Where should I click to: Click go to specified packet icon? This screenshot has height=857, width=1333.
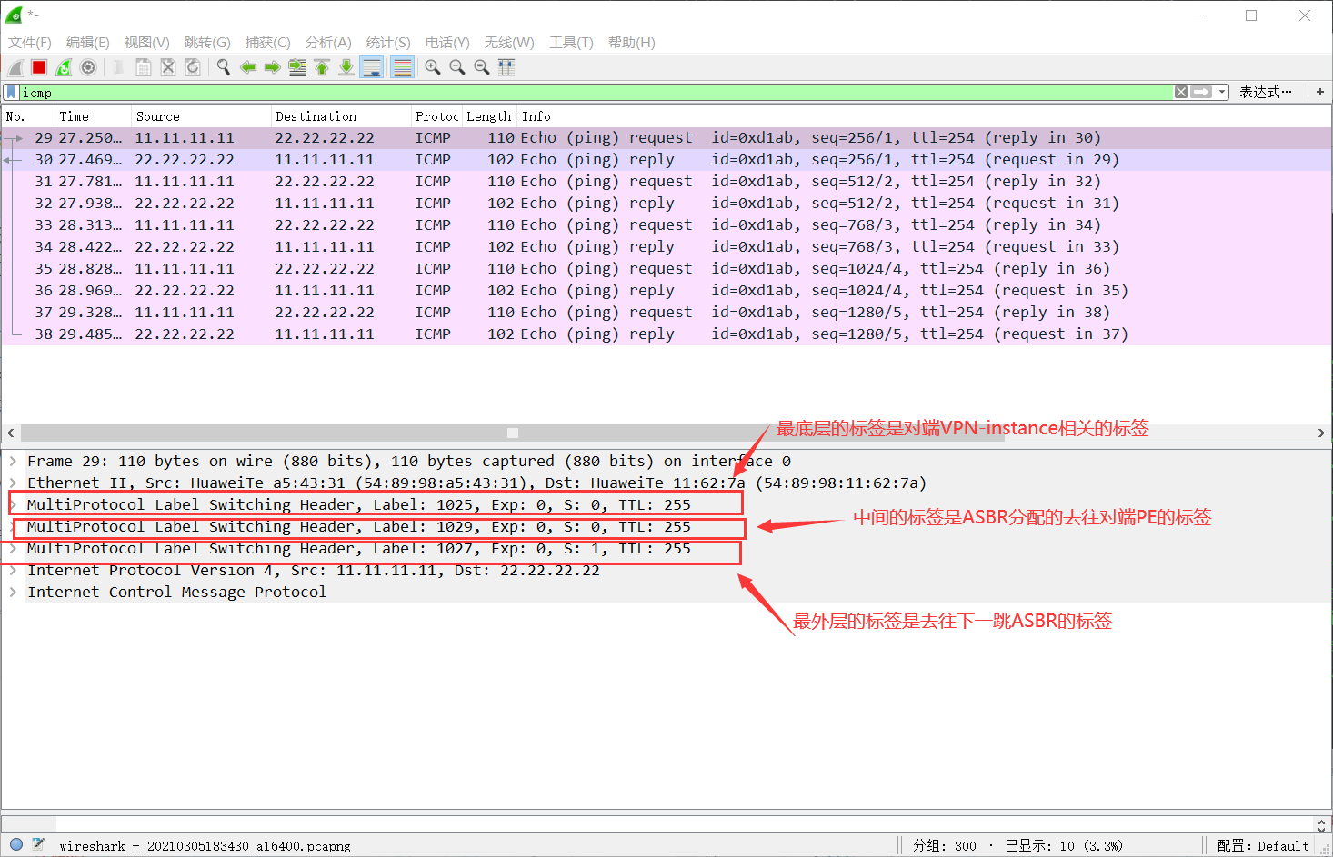point(297,67)
